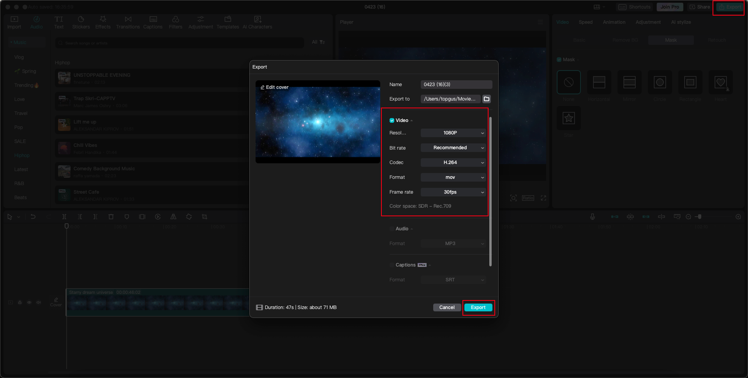Toggle the linkage icon in timeline toolbar
The height and width of the screenshot is (378, 748).
[x=646, y=217]
